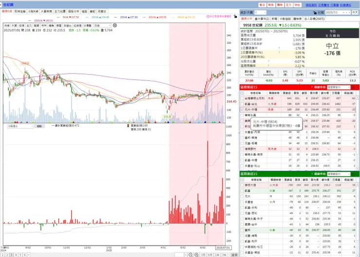Open the 月營收 tab

pos(102,11)
